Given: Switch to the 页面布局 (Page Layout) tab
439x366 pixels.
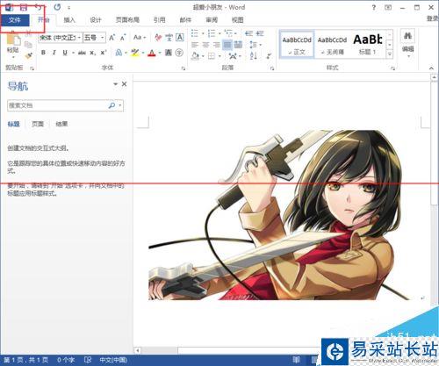Looking at the screenshot, I should [127, 20].
